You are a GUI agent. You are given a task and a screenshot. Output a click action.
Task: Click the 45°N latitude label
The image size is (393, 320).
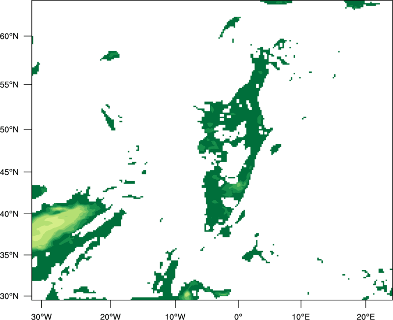click(x=9, y=172)
